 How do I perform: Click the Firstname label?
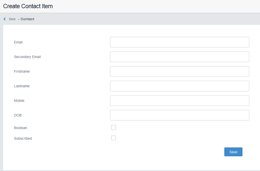pyautogui.click(x=22, y=71)
